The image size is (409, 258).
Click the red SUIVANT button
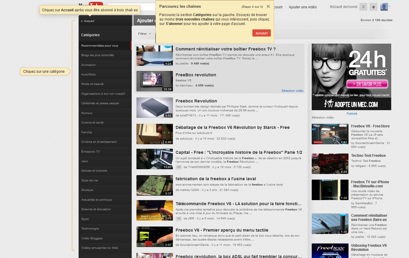point(261,33)
